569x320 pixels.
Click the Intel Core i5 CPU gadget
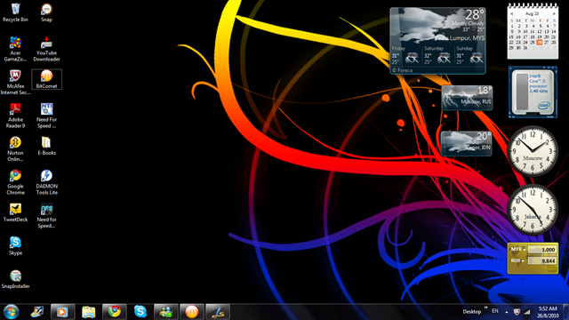[533, 92]
